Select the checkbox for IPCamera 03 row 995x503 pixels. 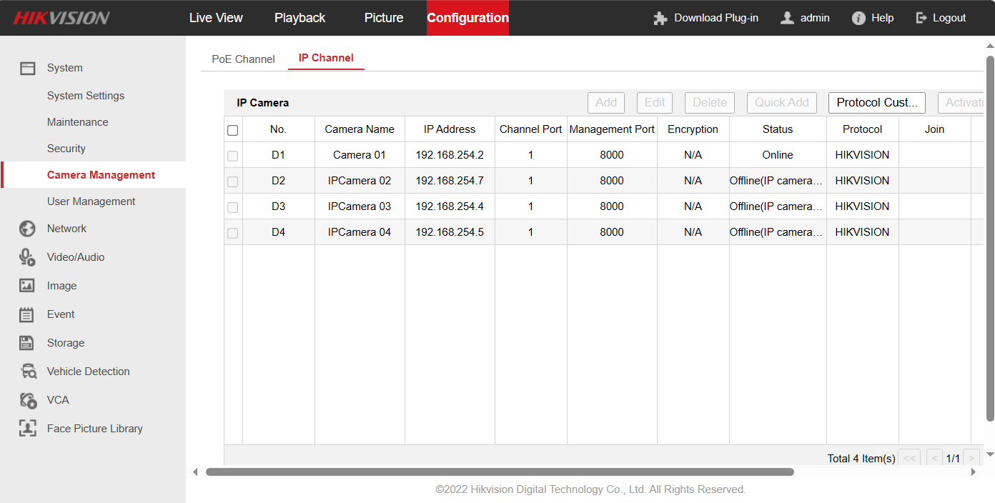[232, 207]
